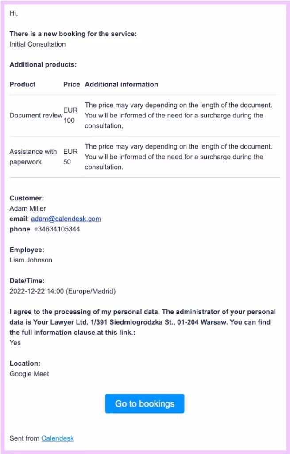Click the phone number +34634105344
Screen dimensions: 290x454
point(57,229)
